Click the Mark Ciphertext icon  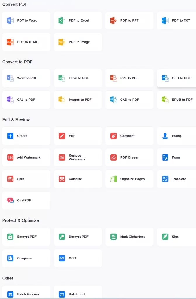(x=114, y=237)
